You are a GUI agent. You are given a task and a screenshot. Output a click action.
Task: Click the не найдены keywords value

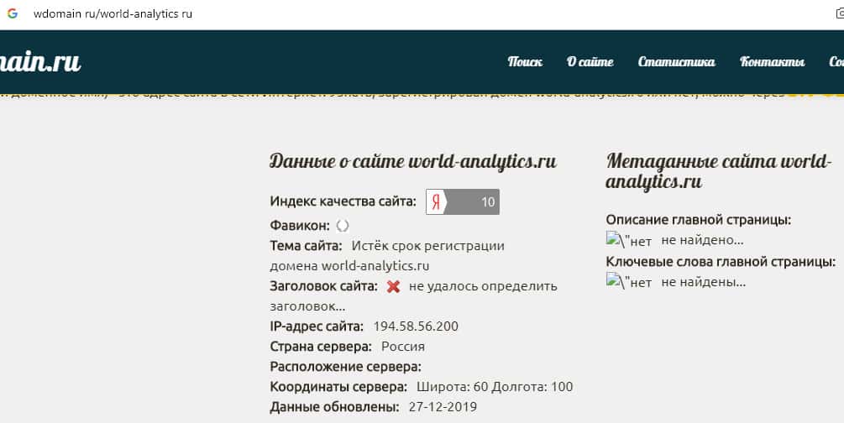pyautogui.click(x=704, y=281)
